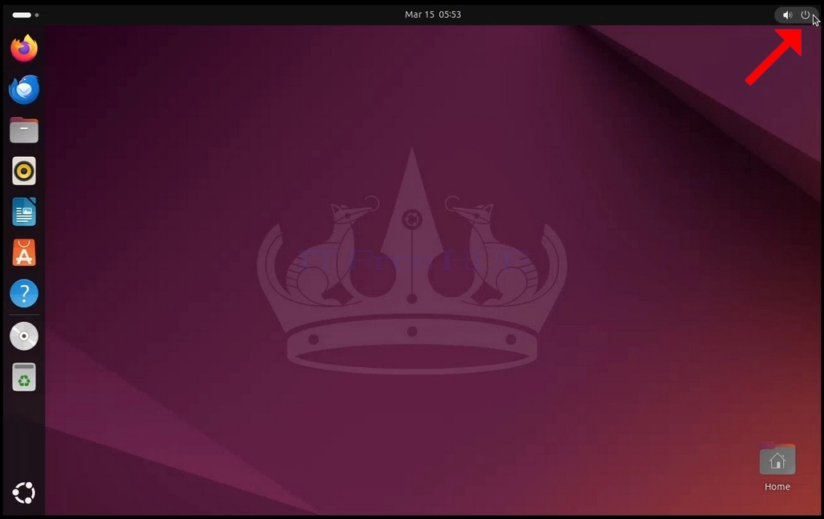The height and width of the screenshot is (519, 824).
Task: Click the crown emblem on the wallpaper
Action: [x=412, y=261]
